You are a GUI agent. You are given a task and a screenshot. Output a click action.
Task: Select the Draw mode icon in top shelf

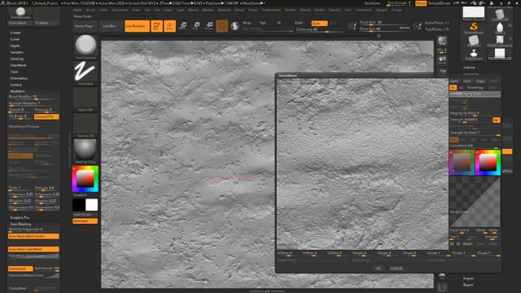169,26
